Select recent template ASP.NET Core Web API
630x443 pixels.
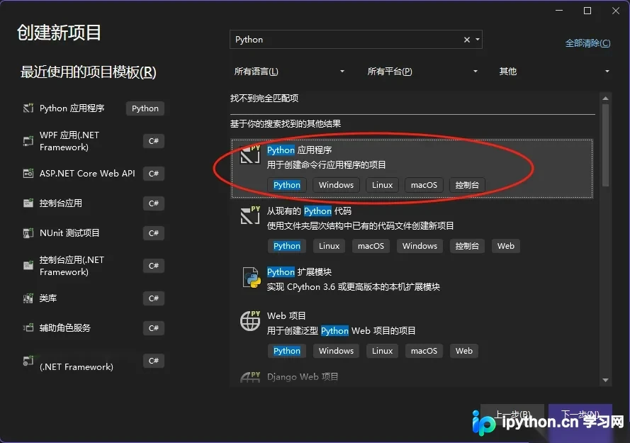click(87, 174)
